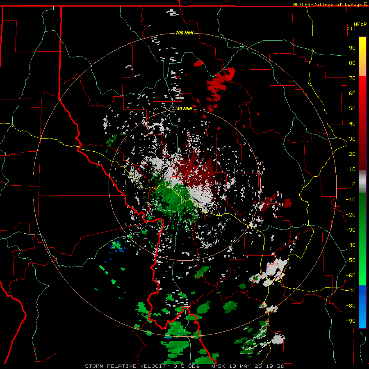The image size is (369, 369).
Task: Click the positive 20 scale value
Action: pyautogui.click(x=352, y=154)
